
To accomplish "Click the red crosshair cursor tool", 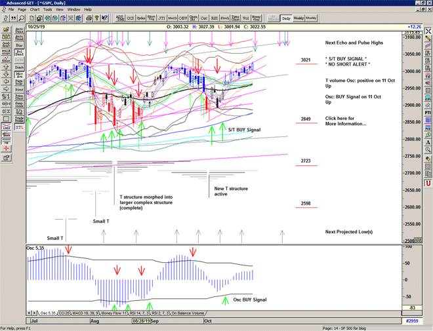I will pos(6,149).
